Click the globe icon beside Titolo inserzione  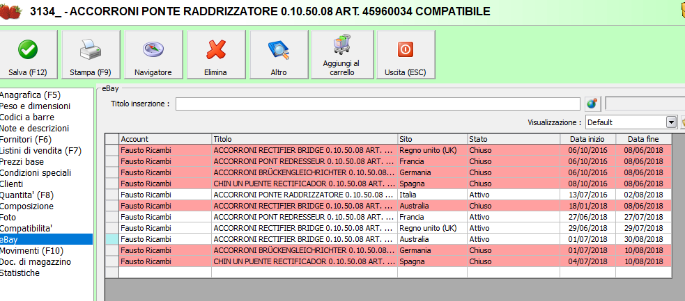592,104
